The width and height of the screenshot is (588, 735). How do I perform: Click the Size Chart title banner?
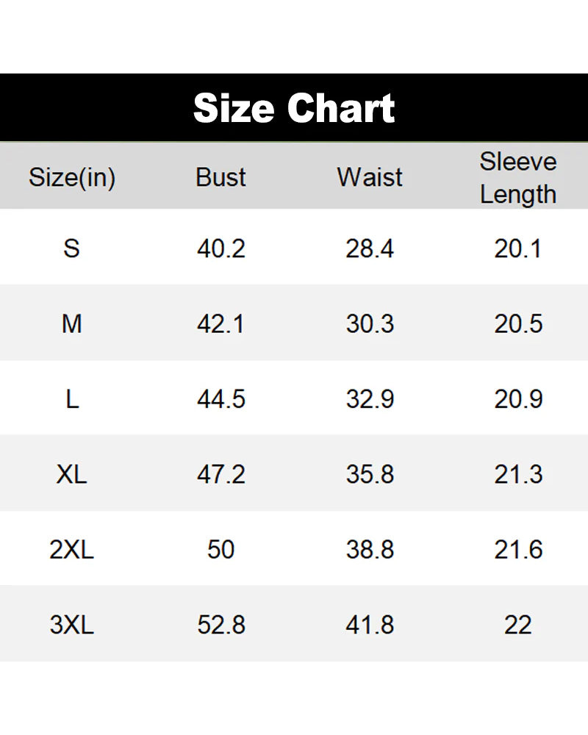tap(294, 109)
